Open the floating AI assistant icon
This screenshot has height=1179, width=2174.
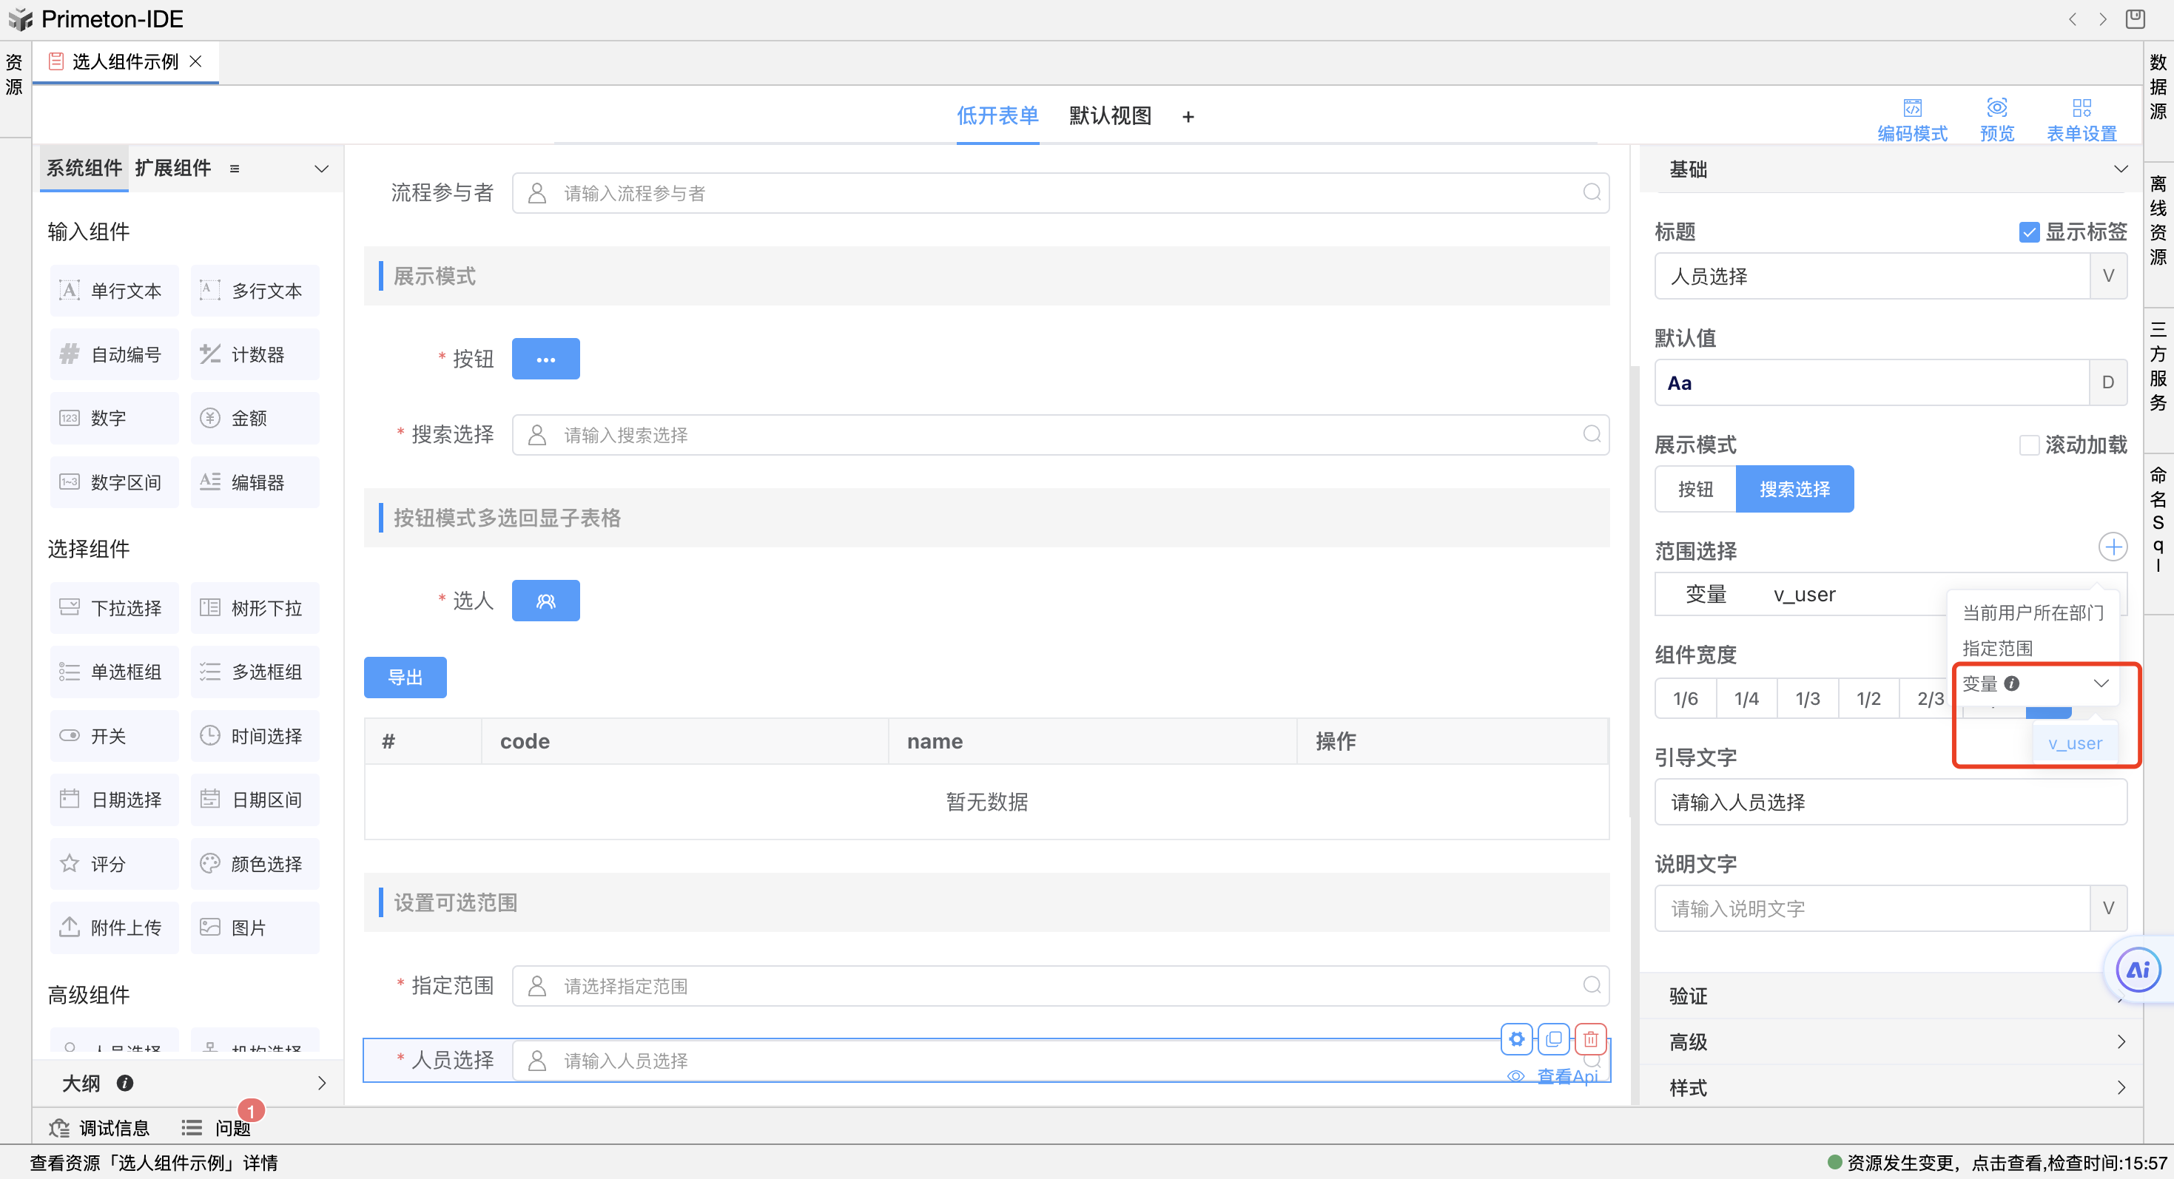pos(2137,970)
